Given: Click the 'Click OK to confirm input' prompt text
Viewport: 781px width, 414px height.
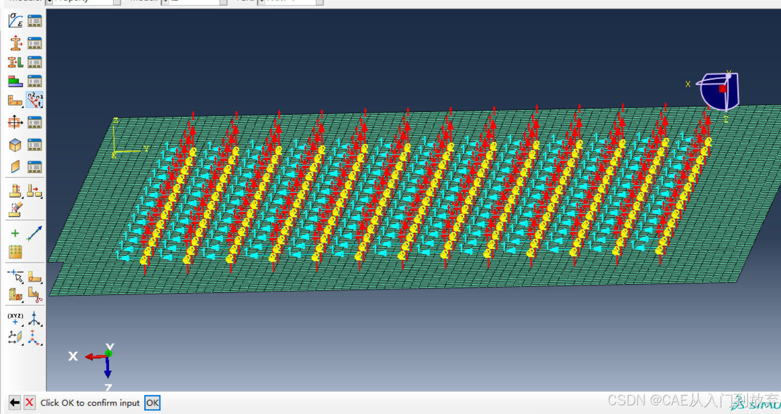Looking at the screenshot, I should coord(90,403).
